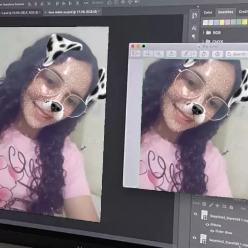Select the love make us.psd document tab
Screen dimensions: 248x248
[72, 12]
